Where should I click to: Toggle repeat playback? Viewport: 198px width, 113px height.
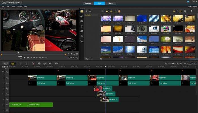click(x=40, y=58)
